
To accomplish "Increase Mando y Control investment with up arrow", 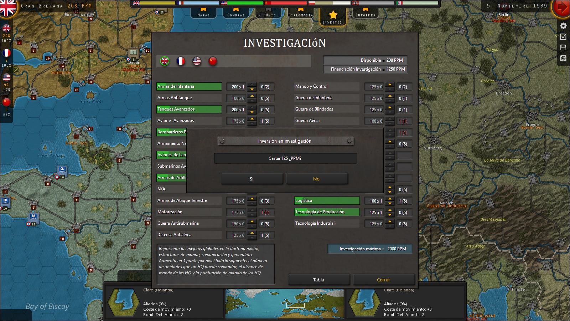I will pyautogui.click(x=390, y=85).
